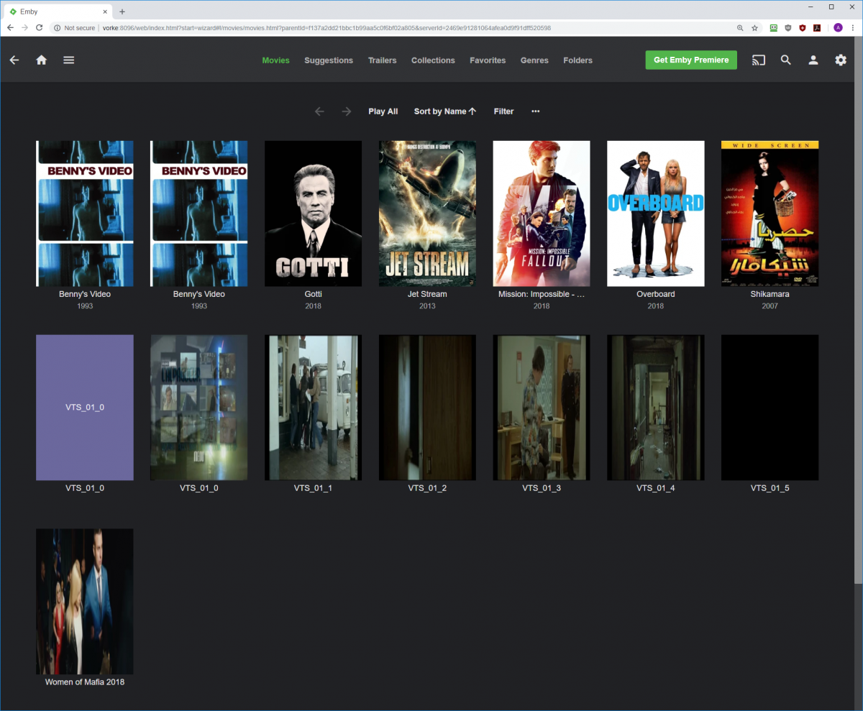
Task: Open the Trailers tab
Action: point(382,60)
